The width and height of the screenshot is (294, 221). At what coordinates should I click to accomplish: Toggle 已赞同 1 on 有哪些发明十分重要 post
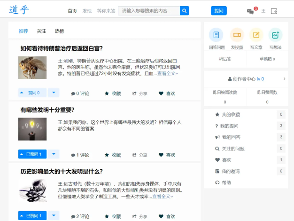32,154
